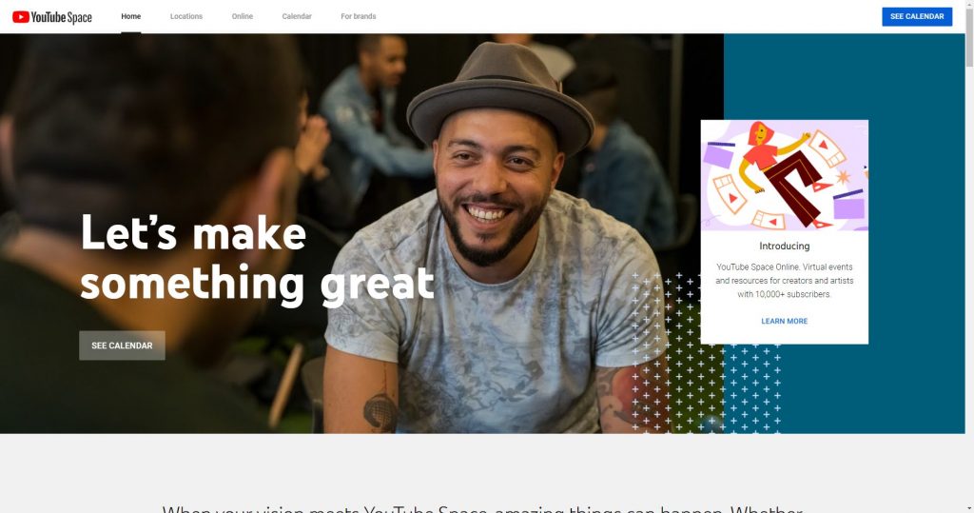Click the YouTube Space Online description text
This screenshot has width=974, height=513.
point(784,281)
